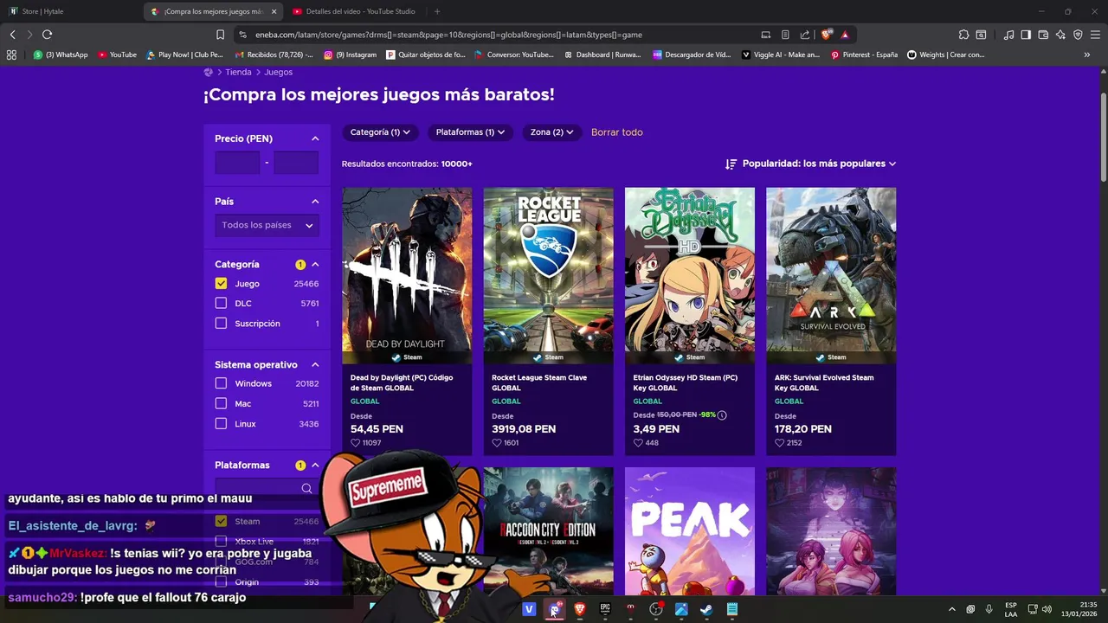Screen dimensions: 1108x623
Task: Open the Extensions puzzle icon
Action: [963, 35]
